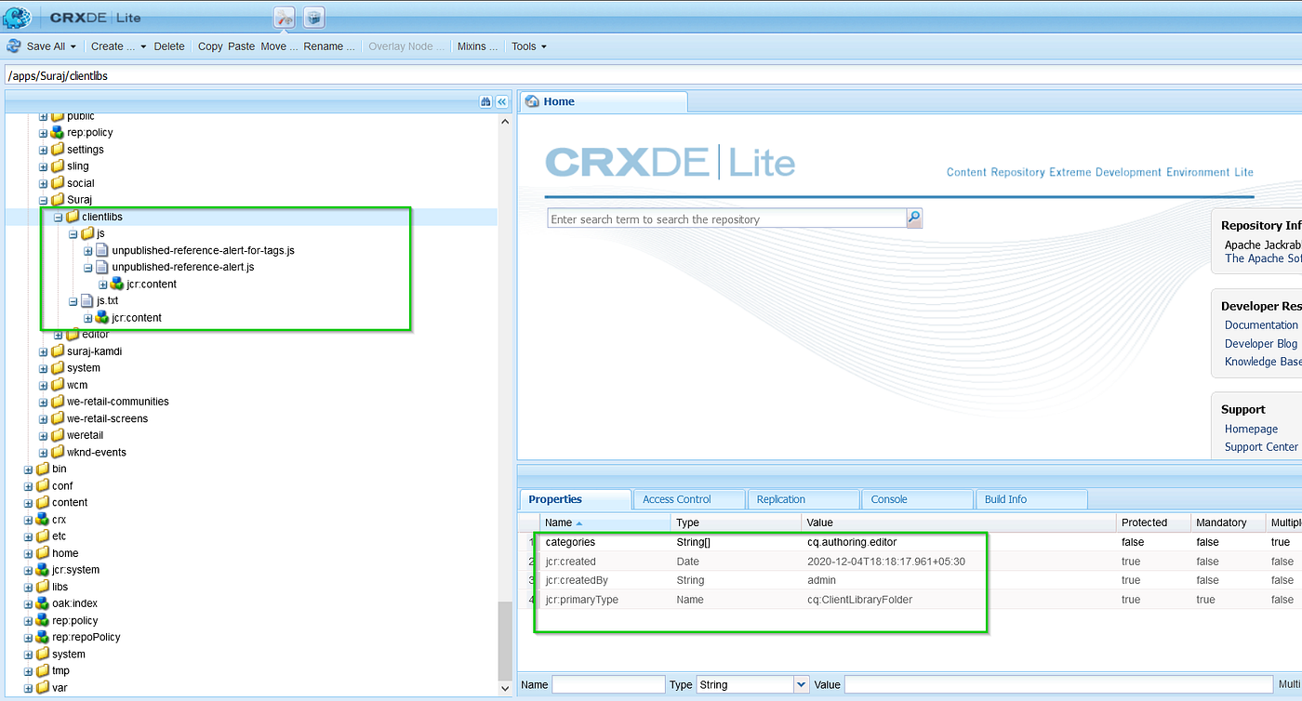Screen dimensions: 1302x701
Task: Click the node icon of rep:repoPolicy
Action: point(43,637)
